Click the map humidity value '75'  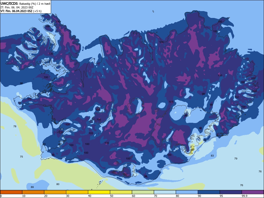point(21,157)
